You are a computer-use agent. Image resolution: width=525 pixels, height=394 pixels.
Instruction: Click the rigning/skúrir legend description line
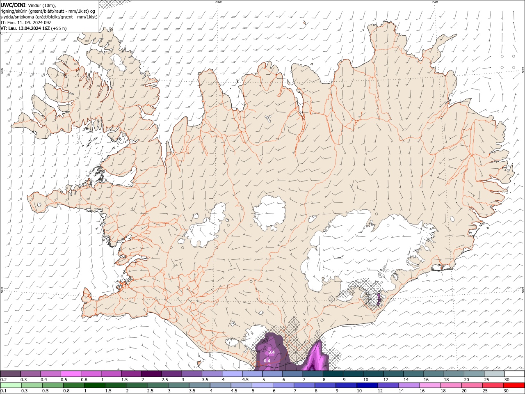[x=48, y=11]
